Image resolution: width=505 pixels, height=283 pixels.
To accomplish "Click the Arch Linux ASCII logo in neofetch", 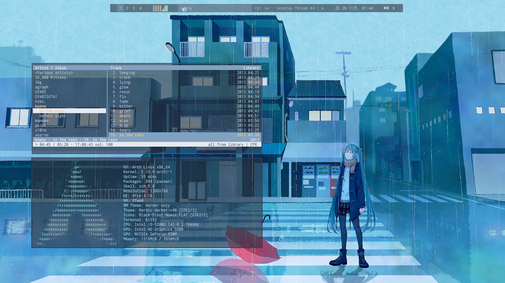I will [77, 203].
